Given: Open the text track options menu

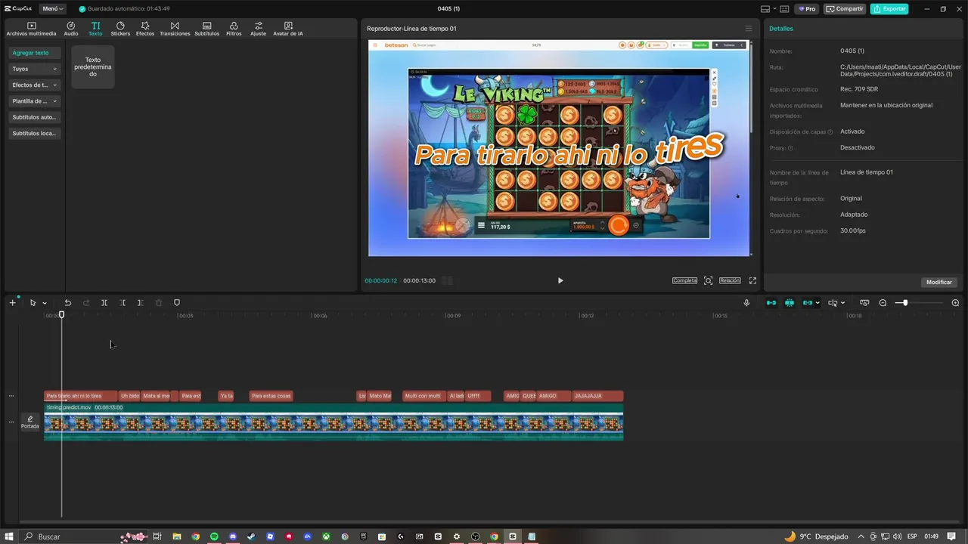Looking at the screenshot, I should tap(11, 396).
